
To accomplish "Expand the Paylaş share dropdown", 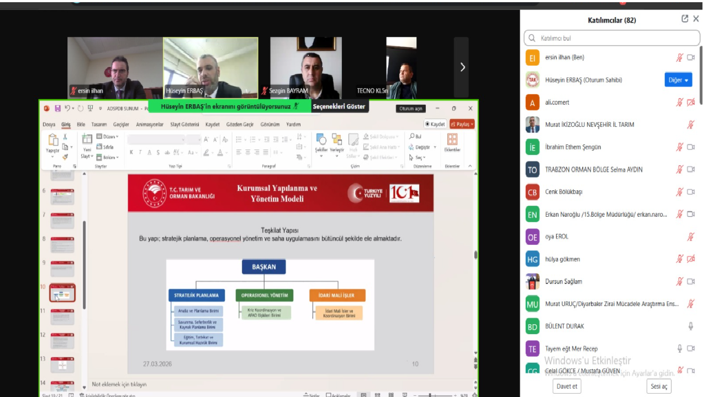I will pyautogui.click(x=472, y=124).
